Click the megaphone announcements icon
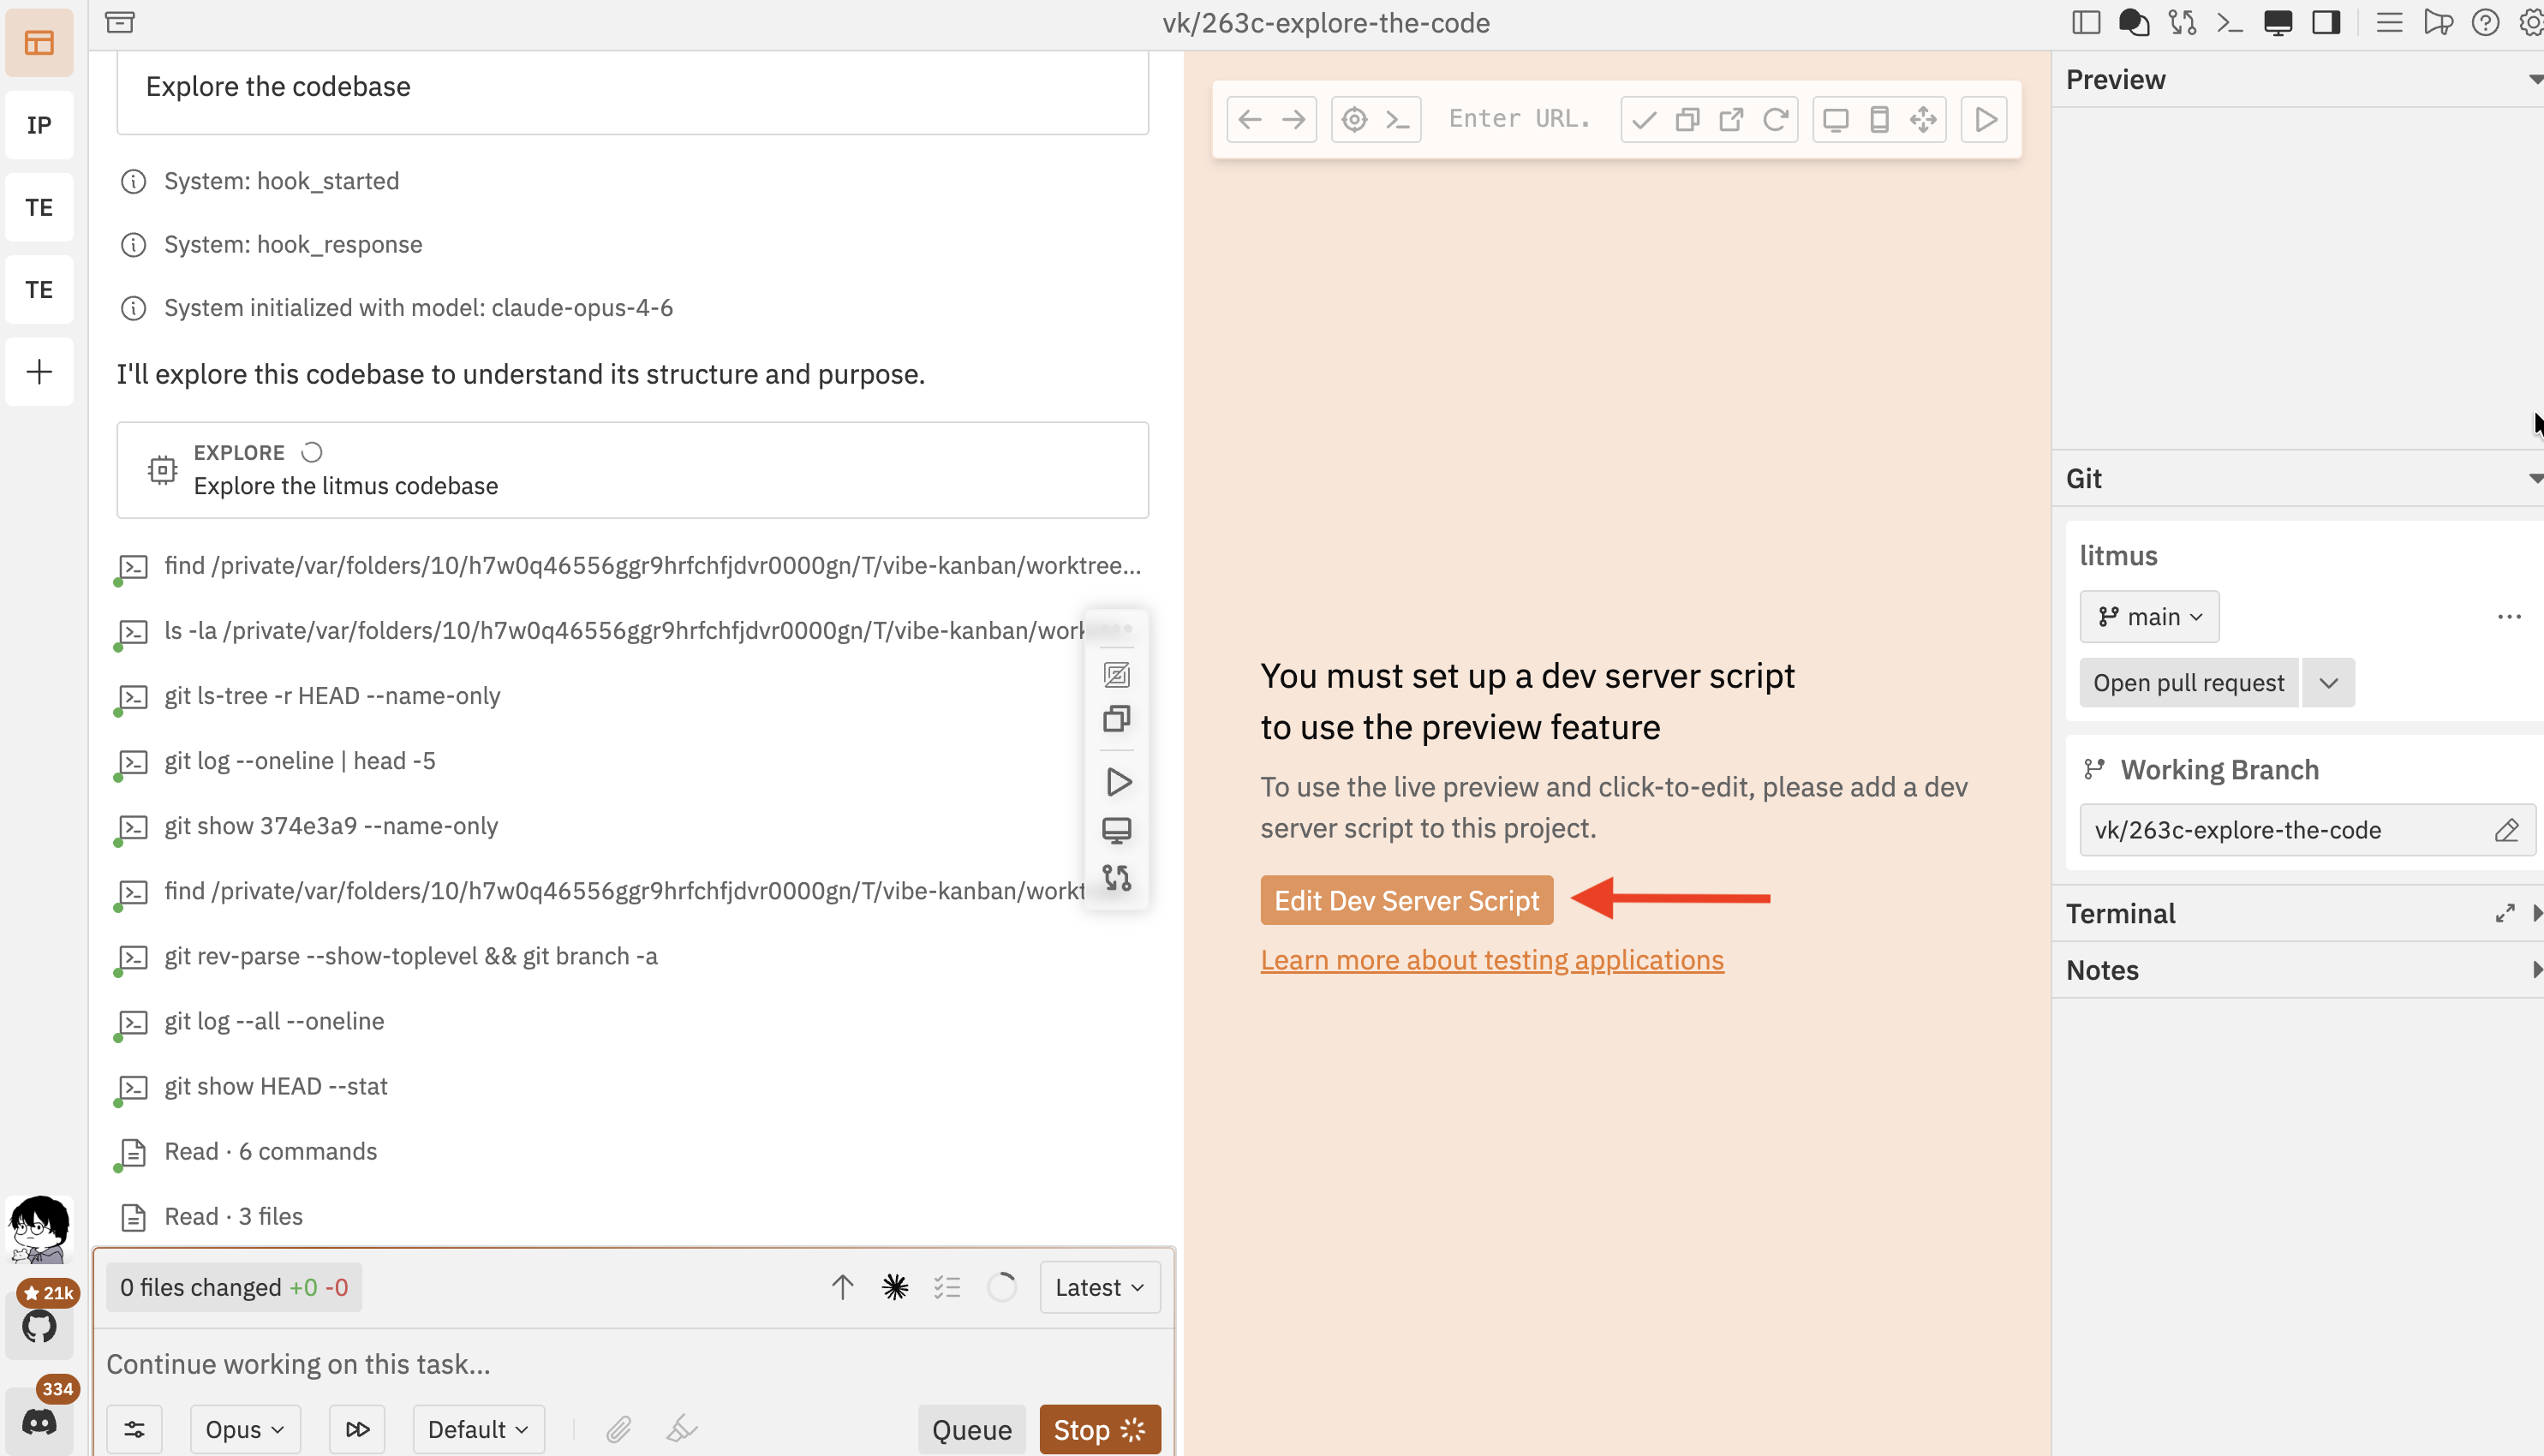The image size is (2544, 1456). (x=2439, y=22)
